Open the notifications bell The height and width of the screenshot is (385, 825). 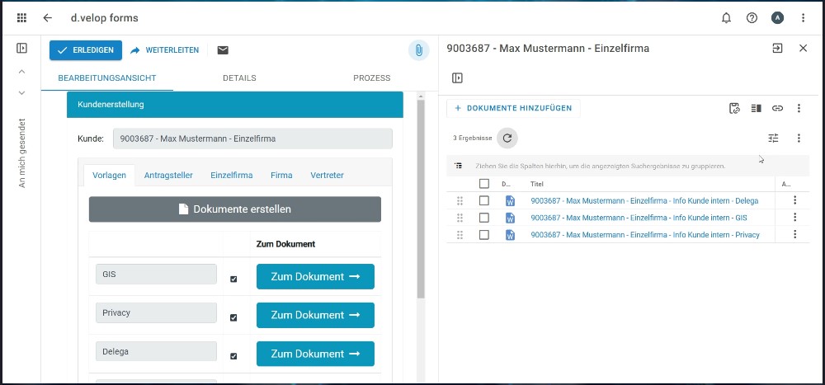tap(727, 18)
